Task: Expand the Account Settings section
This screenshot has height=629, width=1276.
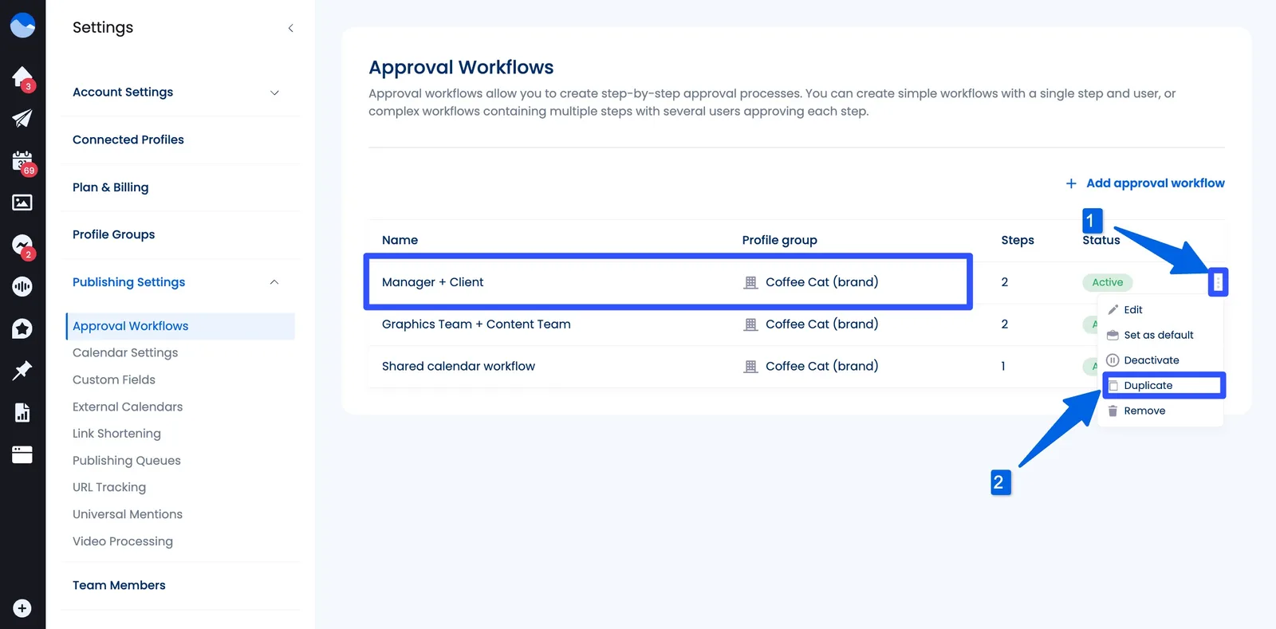Action: point(274,92)
